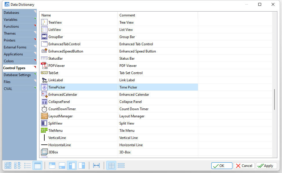Open the Databases category tab
Image resolution: width=282 pixels, height=173 pixels.
pos(19,12)
